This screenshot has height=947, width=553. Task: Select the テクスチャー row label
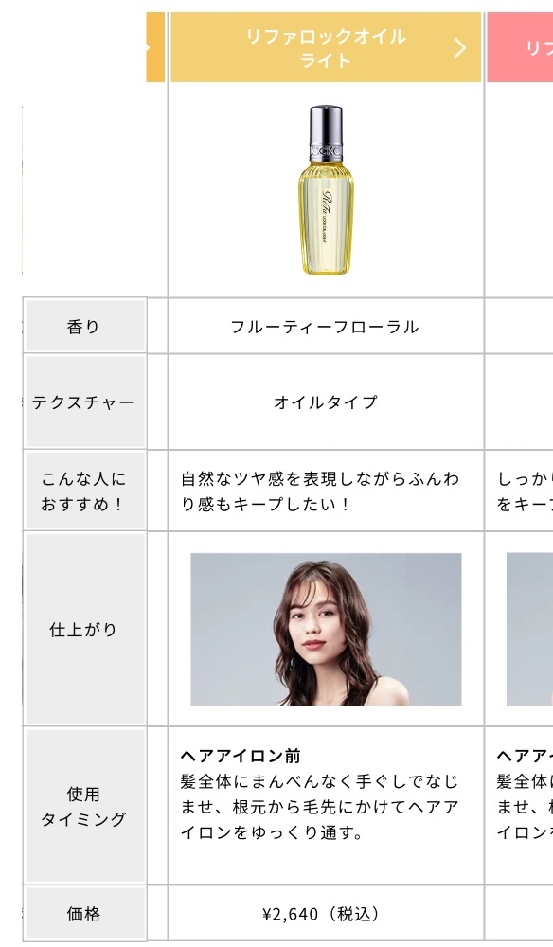click(x=84, y=402)
